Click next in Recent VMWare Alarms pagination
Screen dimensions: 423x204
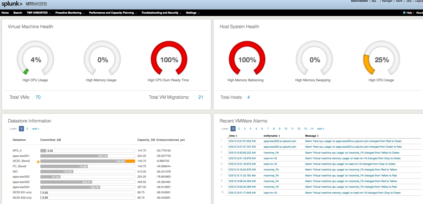click(x=321, y=129)
